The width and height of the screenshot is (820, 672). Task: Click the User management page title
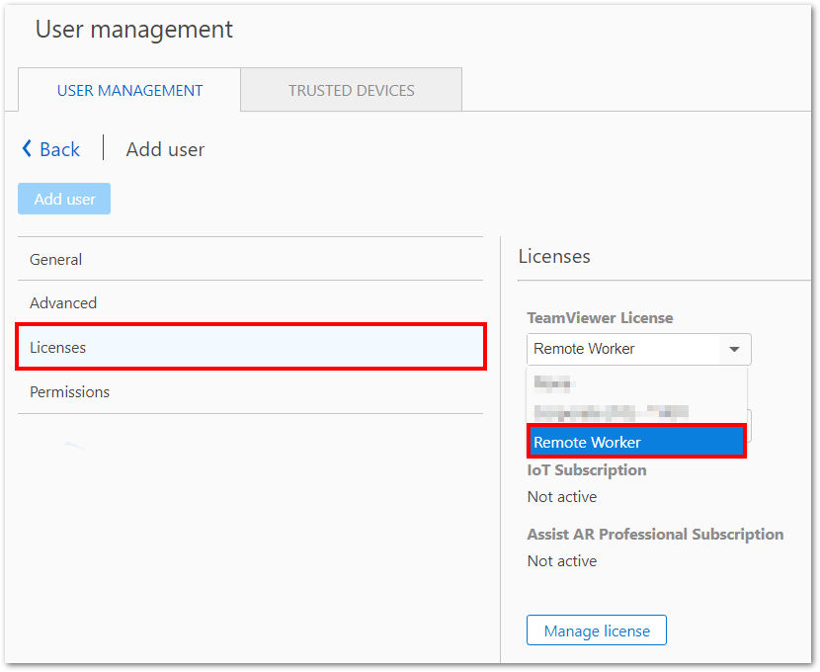134,30
